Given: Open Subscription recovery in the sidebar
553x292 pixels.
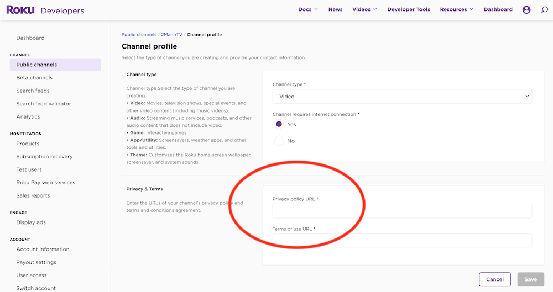Looking at the screenshot, I should [44, 157].
